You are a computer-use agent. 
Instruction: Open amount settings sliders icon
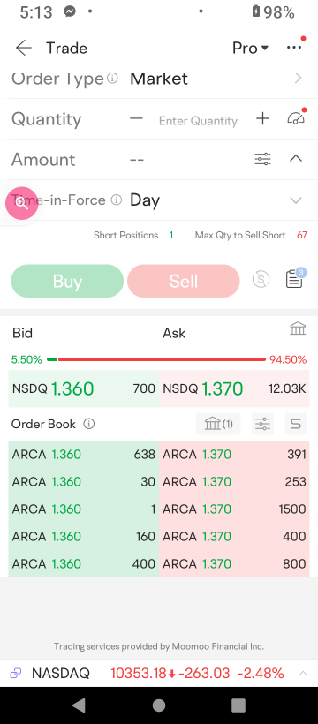(263, 159)
